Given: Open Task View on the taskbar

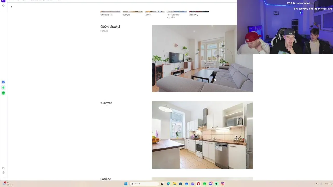Looking at the screenshot, I should pos(162,184).
